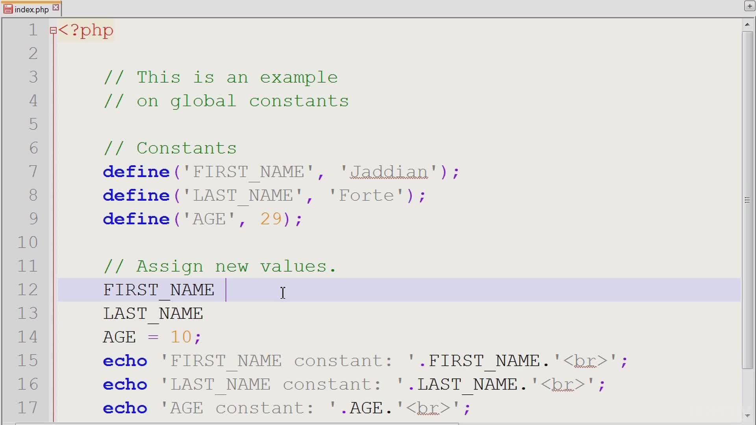The width and height of the screenshot is (756, 425).
Task: Click the horizontal scrollbar at the bottom
Action: pyautogui.click(x=236, y=424)
